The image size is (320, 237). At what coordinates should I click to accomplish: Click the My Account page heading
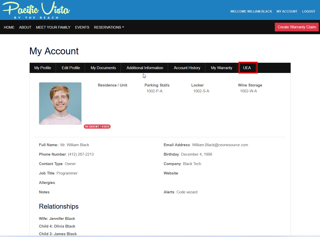coord(54,51)
